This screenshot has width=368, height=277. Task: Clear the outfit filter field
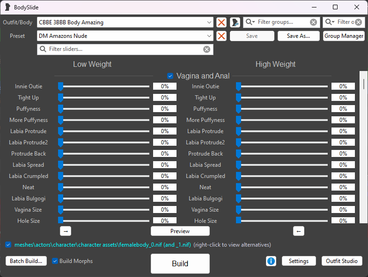(x=358, y=22)
